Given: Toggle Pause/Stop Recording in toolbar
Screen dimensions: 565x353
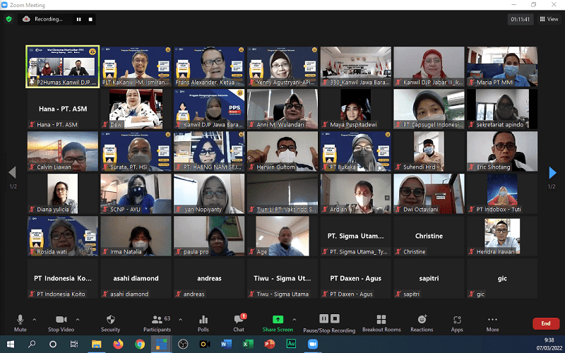Looking at the screenshot, I should [x=329, y=323].
